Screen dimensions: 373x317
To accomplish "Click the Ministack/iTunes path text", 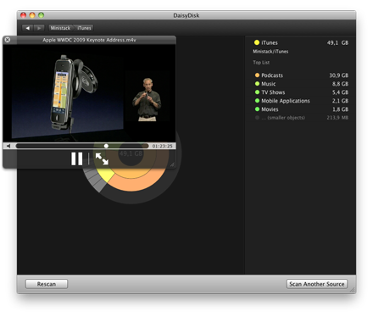I will [x=270, y=52].
